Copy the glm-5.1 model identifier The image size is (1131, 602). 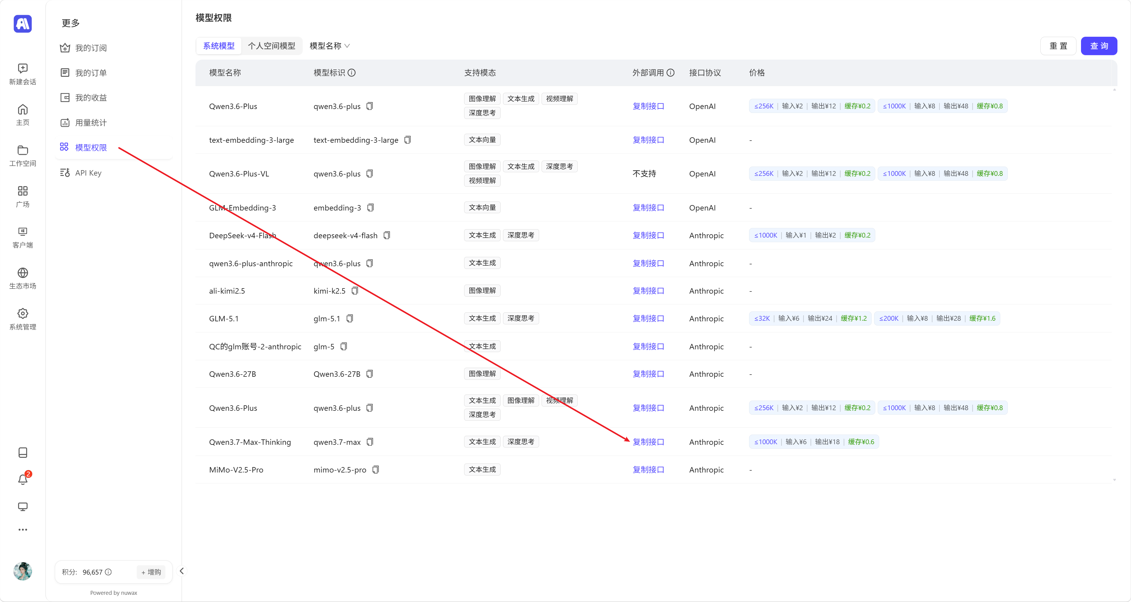[349, 318]
